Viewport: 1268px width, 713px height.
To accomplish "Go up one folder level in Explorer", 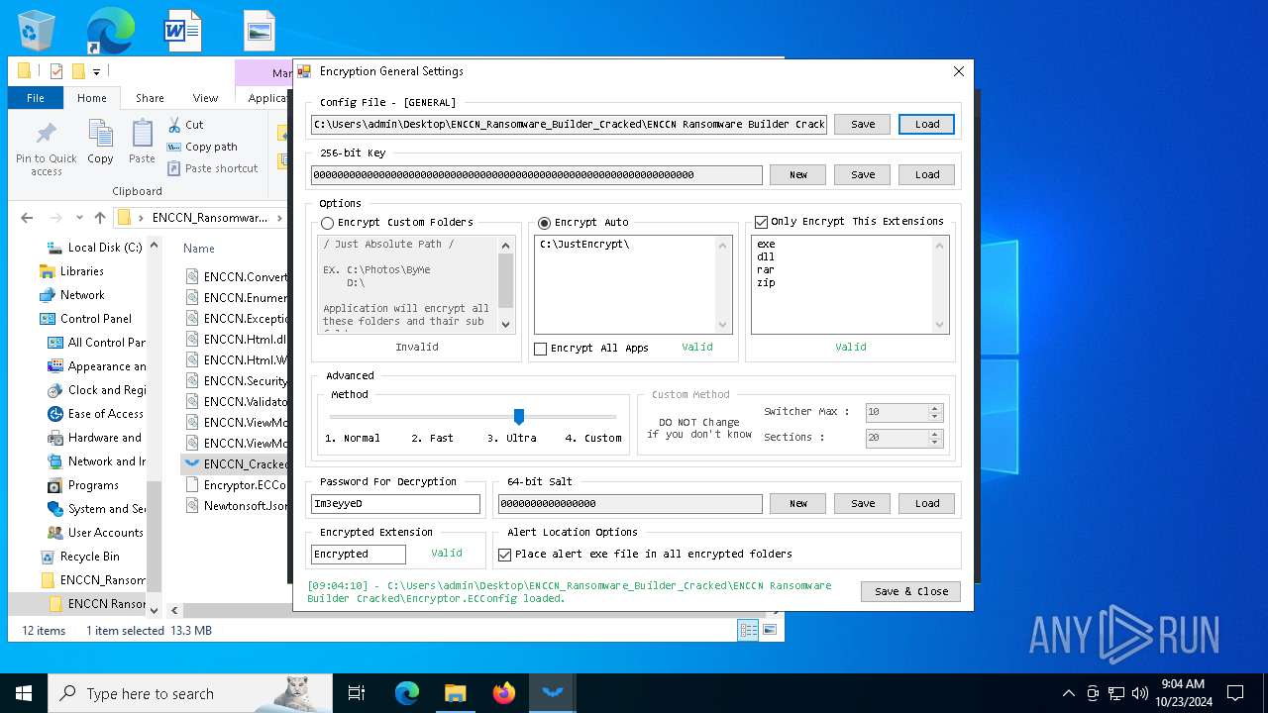I will (99, 218).
